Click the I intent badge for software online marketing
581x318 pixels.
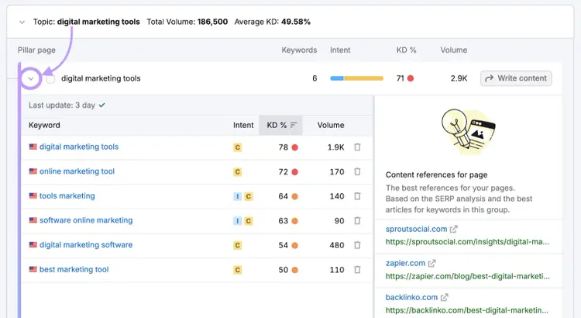237,221
